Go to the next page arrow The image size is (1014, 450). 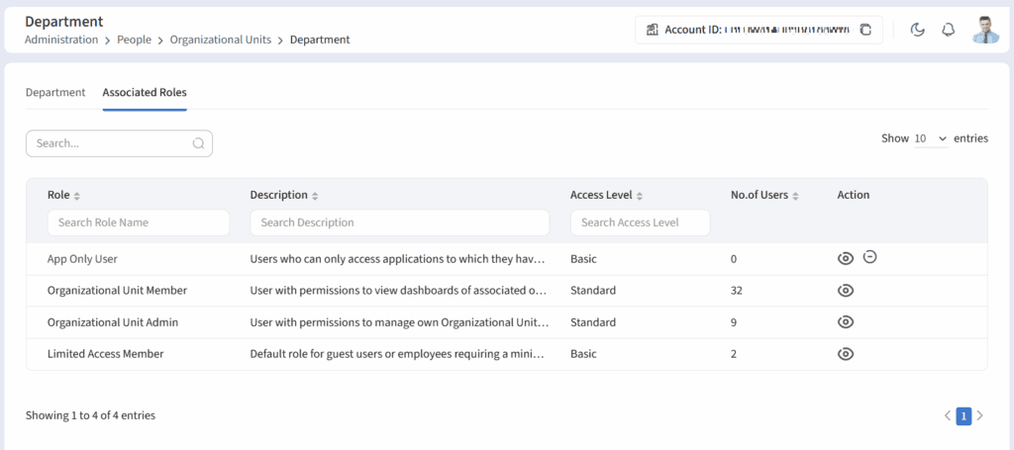[x=979, y=416]
